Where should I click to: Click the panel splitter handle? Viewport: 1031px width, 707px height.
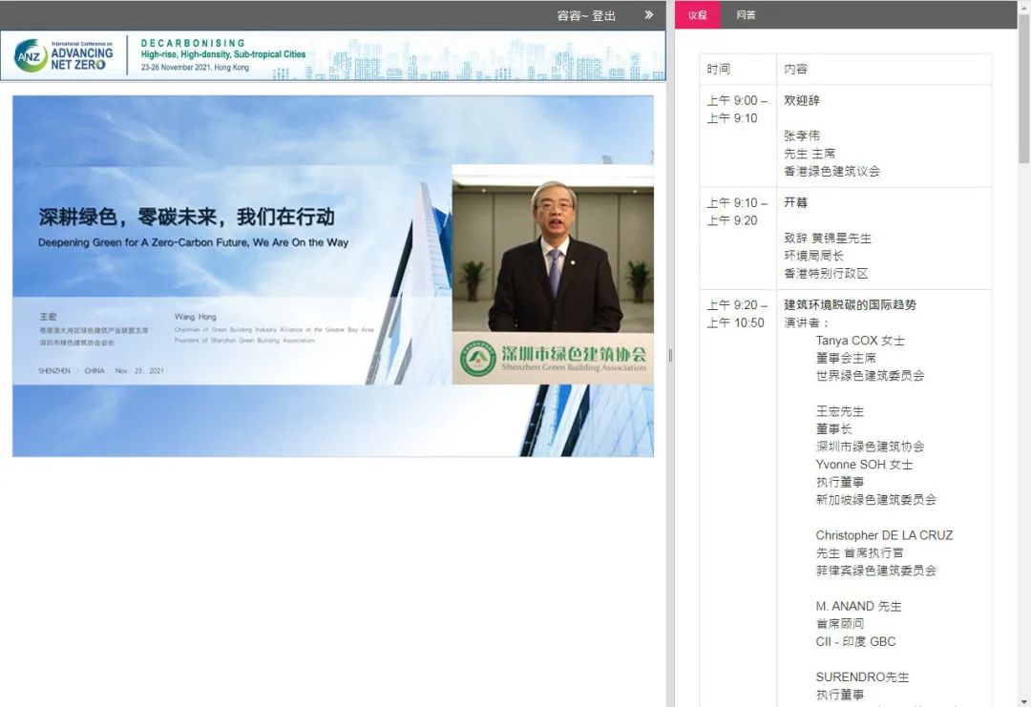670,355
